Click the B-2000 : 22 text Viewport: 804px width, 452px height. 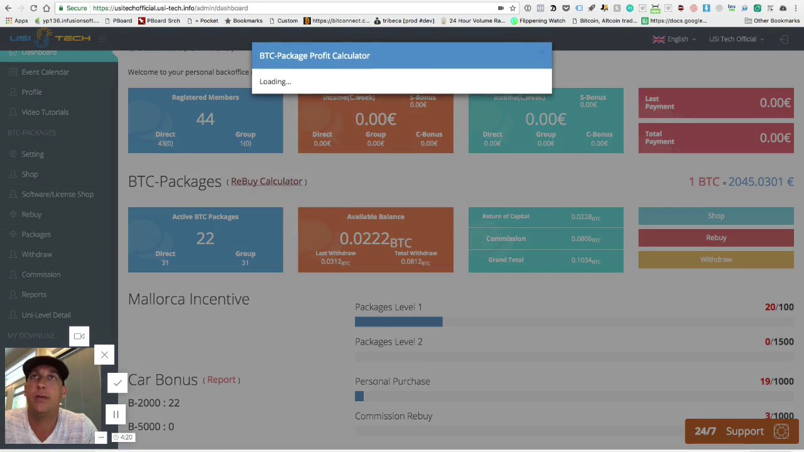(x=154, y=403)
